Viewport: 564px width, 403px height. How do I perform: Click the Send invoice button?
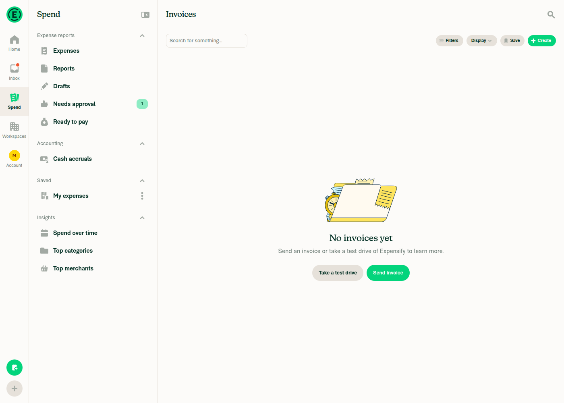pyautogui.click(x=388, y=273)
